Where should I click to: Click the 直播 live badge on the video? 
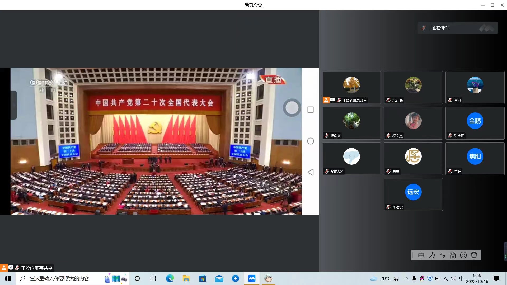click(273, 79)
